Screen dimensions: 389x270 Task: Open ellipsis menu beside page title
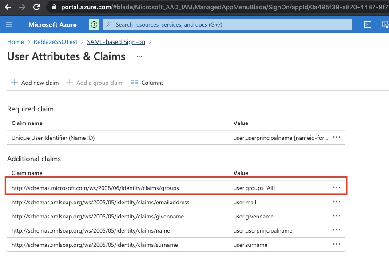click(139, 56)
